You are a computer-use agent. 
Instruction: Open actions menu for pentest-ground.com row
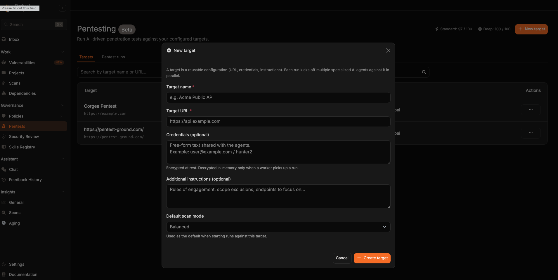[531, 133]
